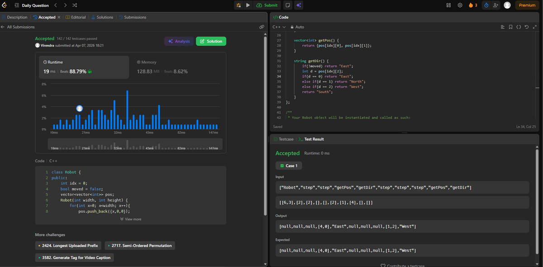The image size is (543, 267).
Task: Click the testcase Input operations field
Action: point(402,187)
